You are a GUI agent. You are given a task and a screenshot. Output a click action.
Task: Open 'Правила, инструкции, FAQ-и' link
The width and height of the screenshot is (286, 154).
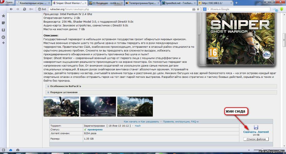(x=181, y=122)
